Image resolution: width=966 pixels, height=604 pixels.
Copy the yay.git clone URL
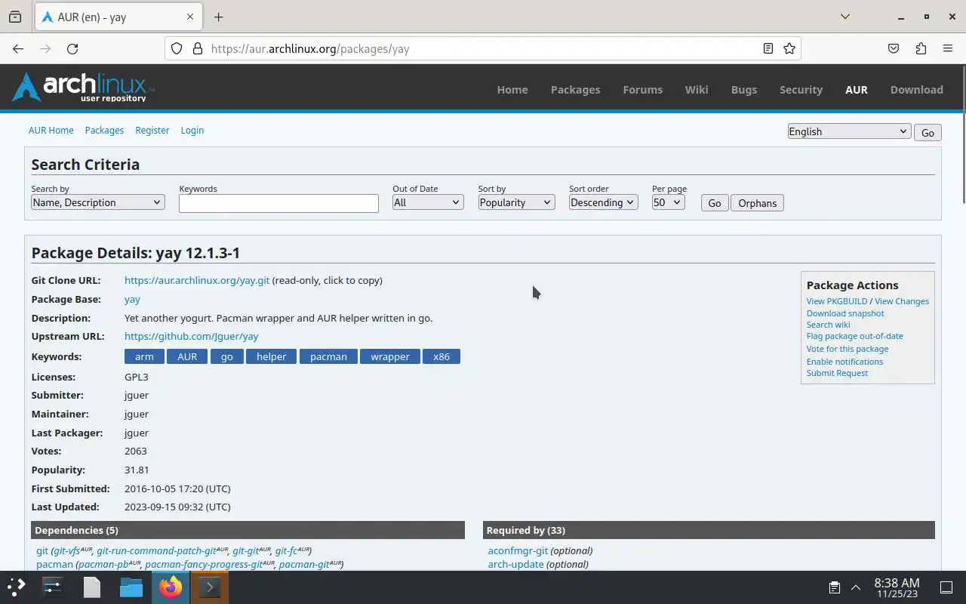click(x=197, y=280)
